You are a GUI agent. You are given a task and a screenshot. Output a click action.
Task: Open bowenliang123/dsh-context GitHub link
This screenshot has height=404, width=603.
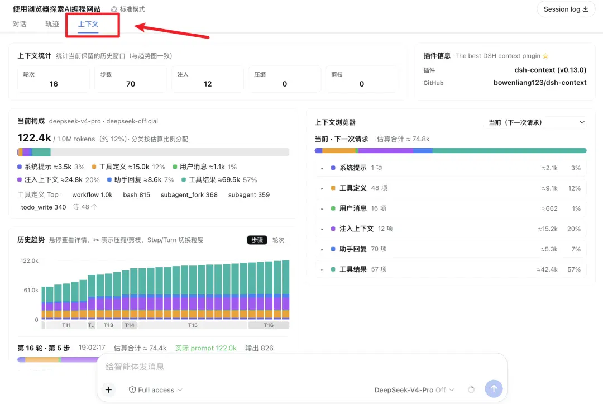(x=540, y=82)
